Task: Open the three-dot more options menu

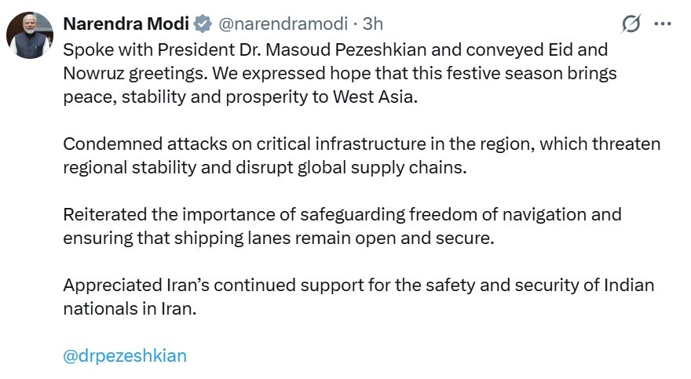Action: [663, 24]
